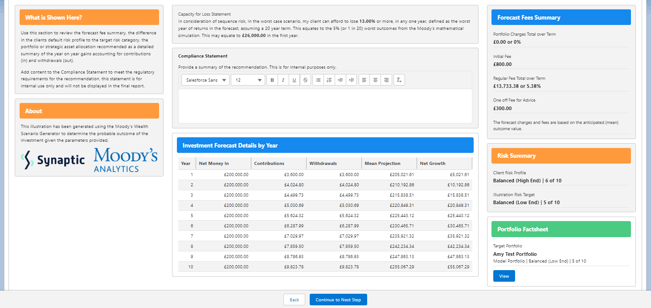The image size is (651, 308).
Task: Click the Illustration Risk Target value
Action: pyautogui.click(x=526, y=202)
